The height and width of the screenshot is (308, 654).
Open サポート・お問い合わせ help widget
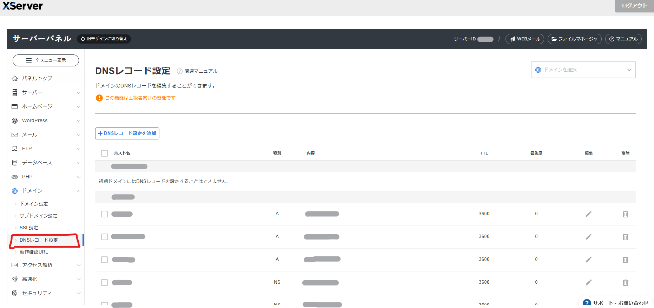click(615, 302)
